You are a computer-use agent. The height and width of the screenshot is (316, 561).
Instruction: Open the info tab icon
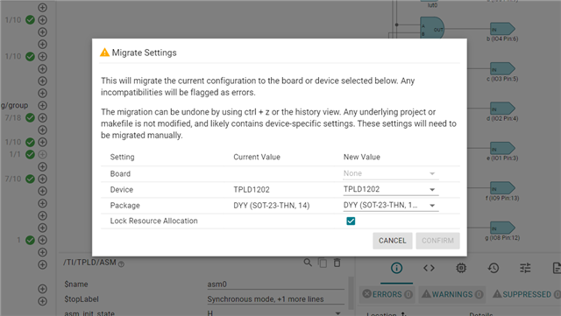click(x=396, y=268)
